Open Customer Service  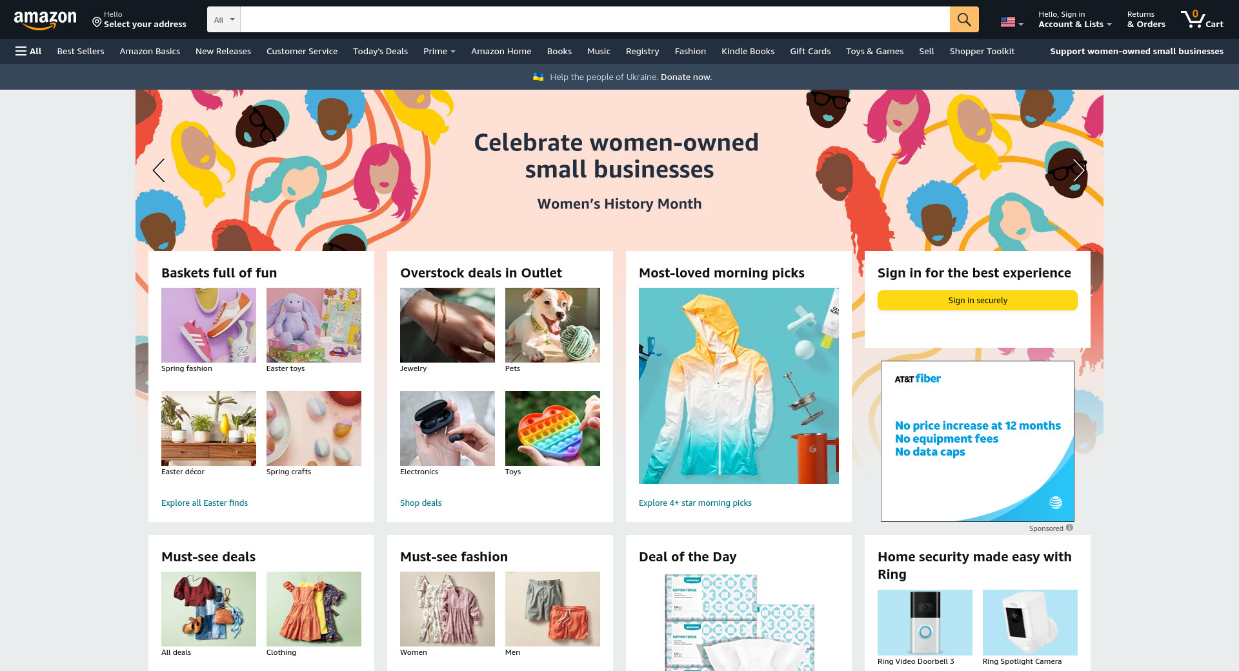click(x=302, y=51)
